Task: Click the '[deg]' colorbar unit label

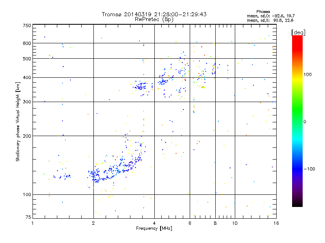Action: click(x=298, y=32)
